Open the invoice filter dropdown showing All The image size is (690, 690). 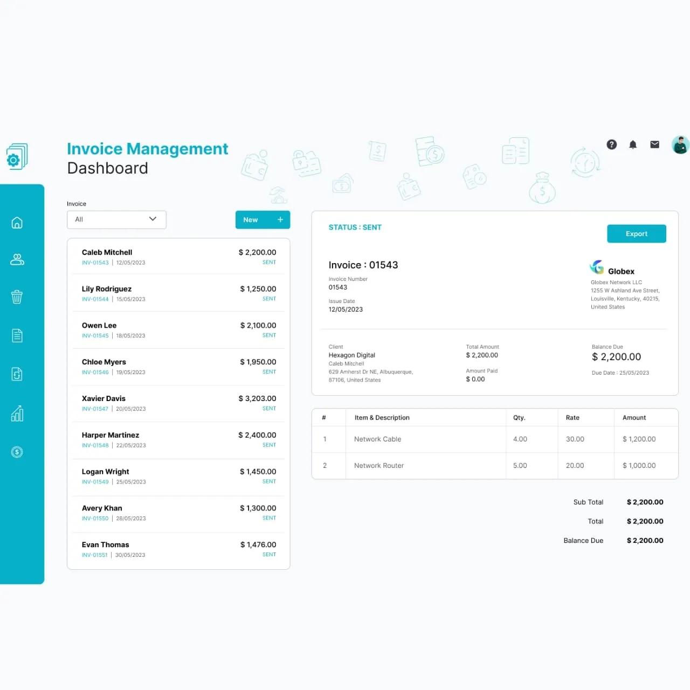point(116,219)
